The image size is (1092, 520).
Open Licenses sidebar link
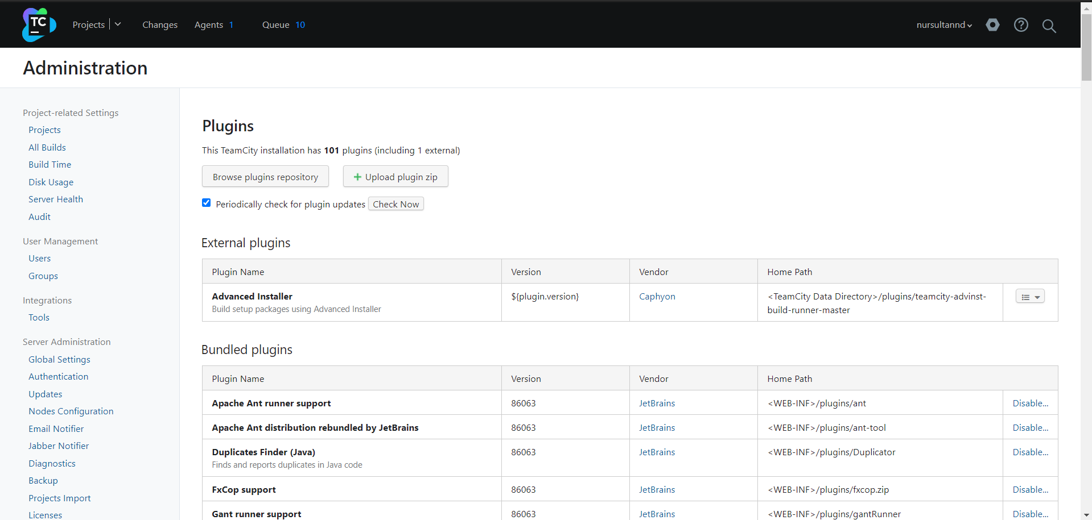coord(46,515)
